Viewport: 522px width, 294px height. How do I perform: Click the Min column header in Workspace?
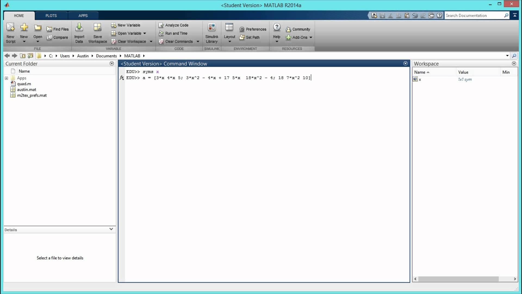[509, 72]
